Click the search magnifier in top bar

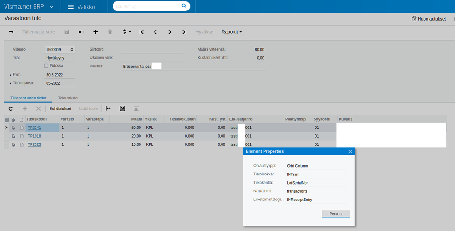click(184, 6)
